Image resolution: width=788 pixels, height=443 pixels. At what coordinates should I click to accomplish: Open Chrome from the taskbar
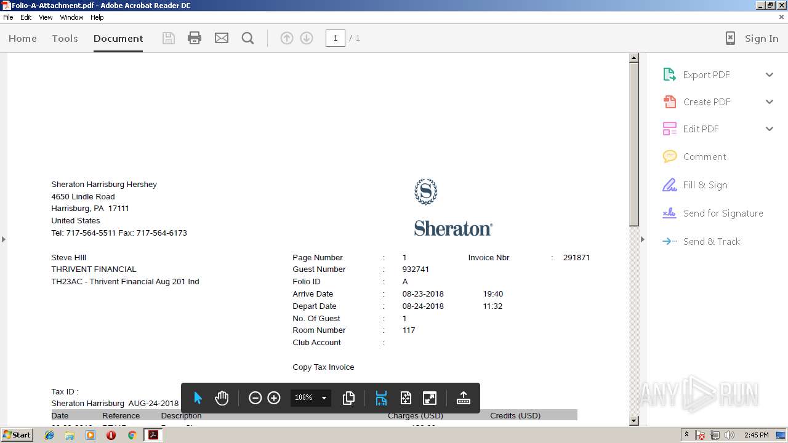click(132, 435)
